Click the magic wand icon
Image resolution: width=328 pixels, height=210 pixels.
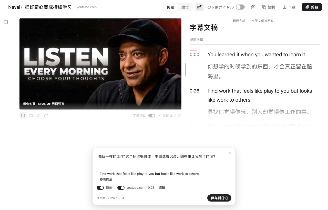[x=253, y=7]
